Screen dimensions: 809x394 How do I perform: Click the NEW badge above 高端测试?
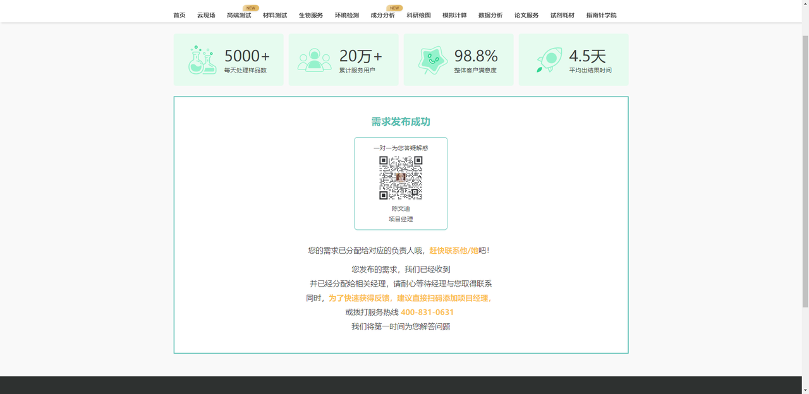point(251,8)
